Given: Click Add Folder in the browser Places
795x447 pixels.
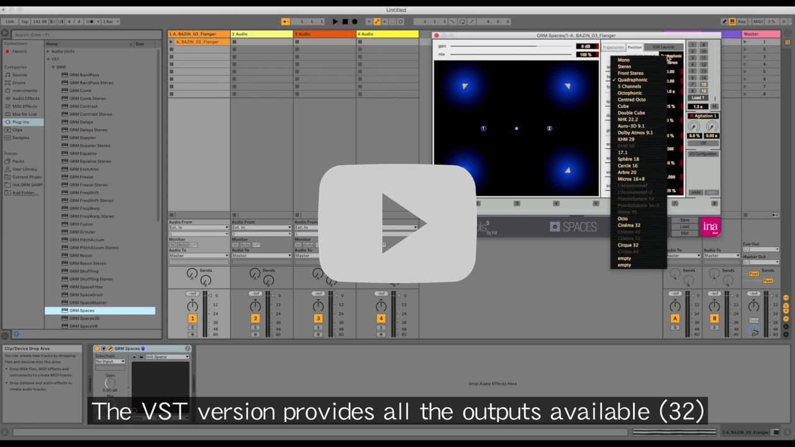Looking at the screenshot, I should click(x=24, y=192).
